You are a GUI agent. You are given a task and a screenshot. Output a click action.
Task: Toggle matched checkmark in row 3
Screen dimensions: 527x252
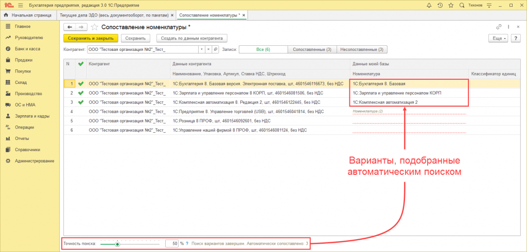pos(81,102)
